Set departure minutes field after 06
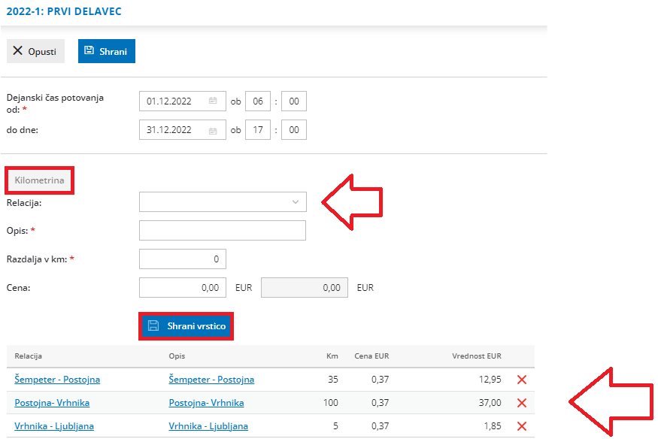 tap(294, 101)
